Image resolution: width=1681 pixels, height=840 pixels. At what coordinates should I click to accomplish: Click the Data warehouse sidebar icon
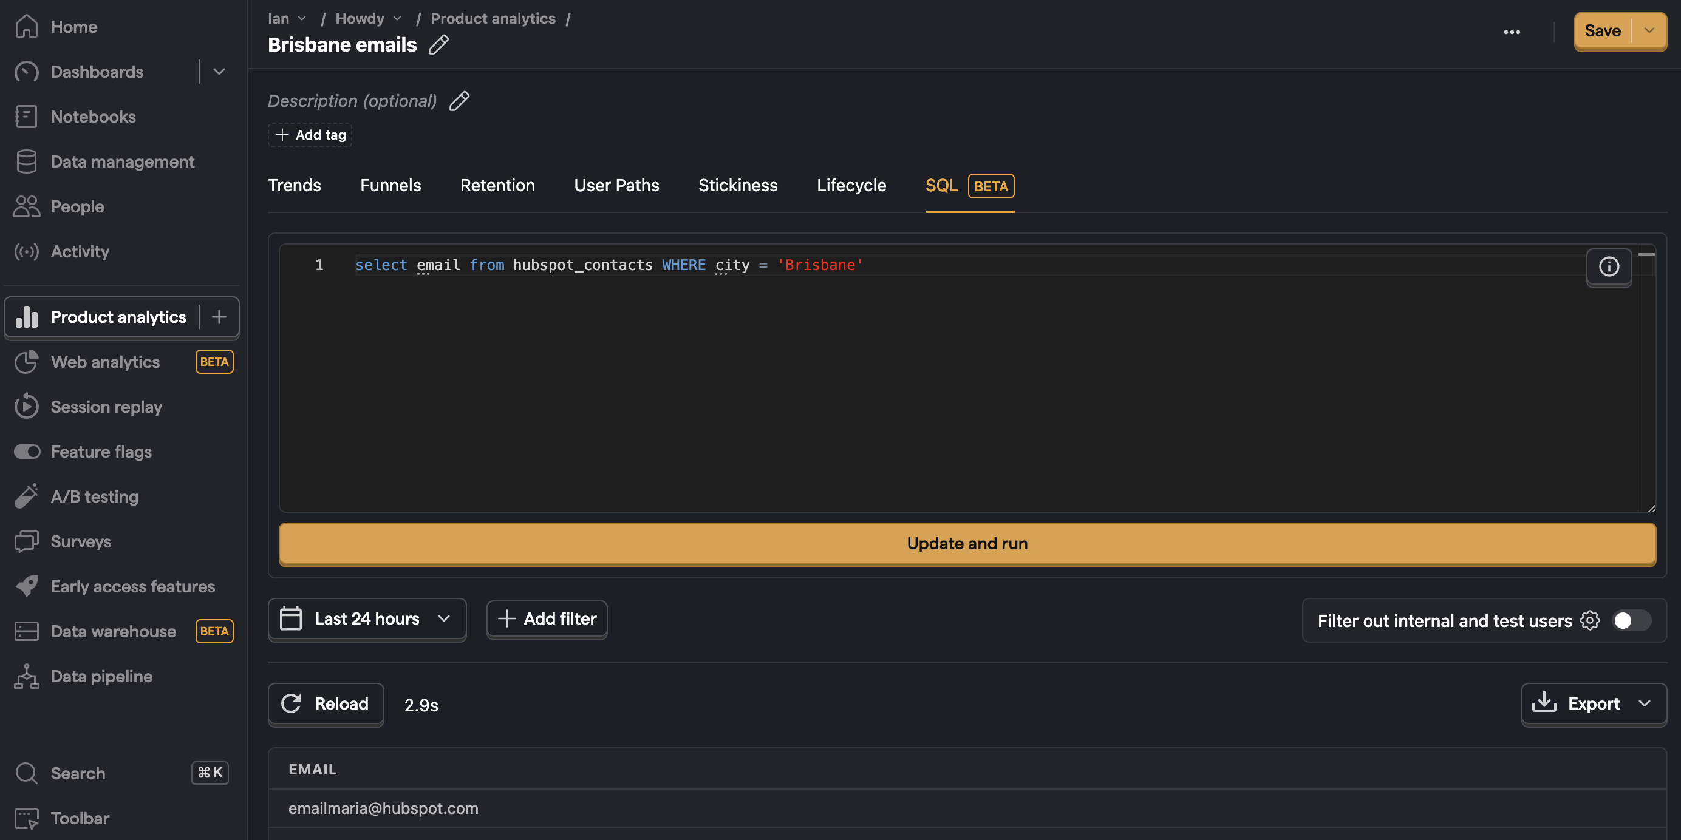[x=27, y=632]
